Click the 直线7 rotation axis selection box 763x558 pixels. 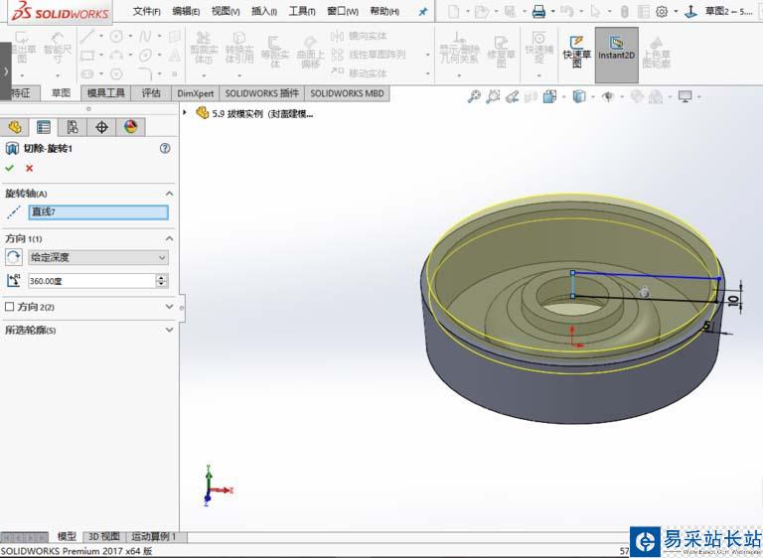(98, 212)
